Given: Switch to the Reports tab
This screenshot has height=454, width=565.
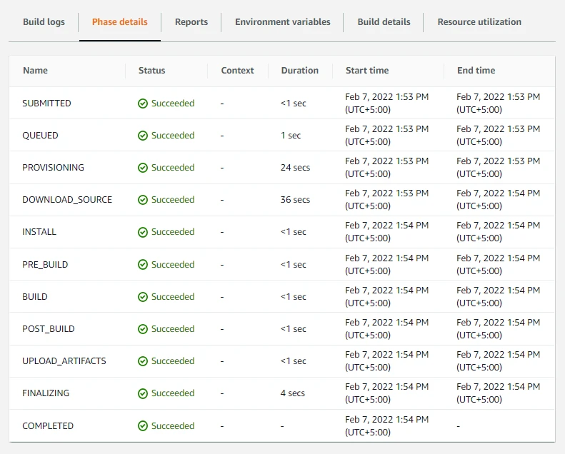Looking at the screenshot, I should click(x=191, y=22).
